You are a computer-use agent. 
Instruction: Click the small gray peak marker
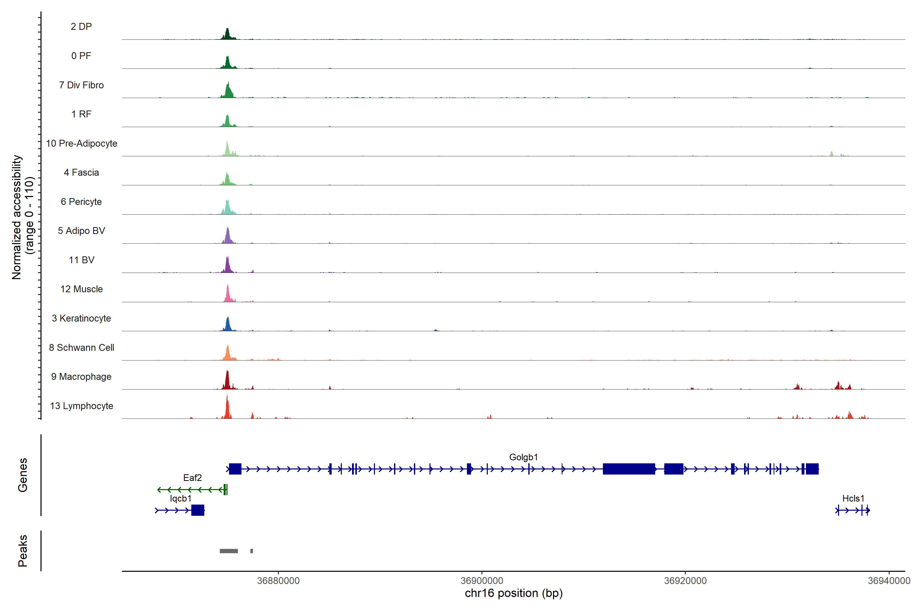pyautogui.click(x=251, y=551)
